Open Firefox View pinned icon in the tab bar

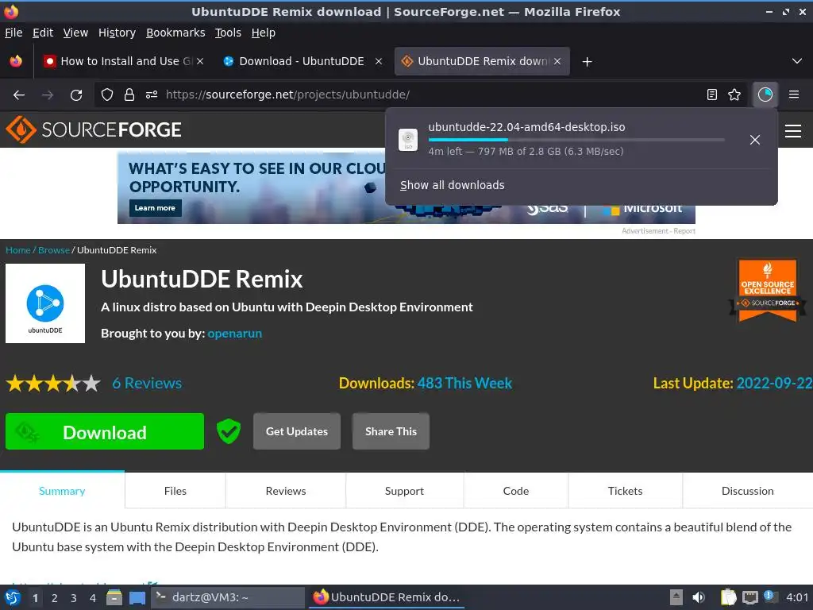pos(16,61)
